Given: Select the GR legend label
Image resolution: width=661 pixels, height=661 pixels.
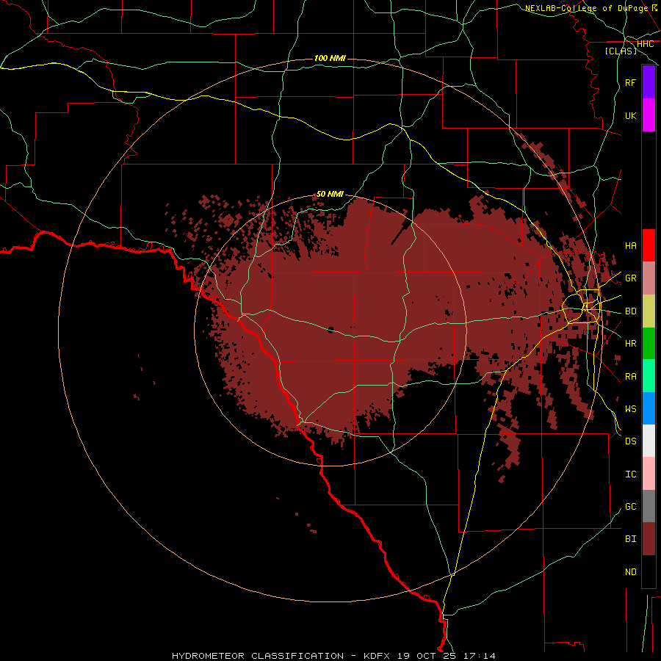Looking at the screenshot, I should coord(630,278).
